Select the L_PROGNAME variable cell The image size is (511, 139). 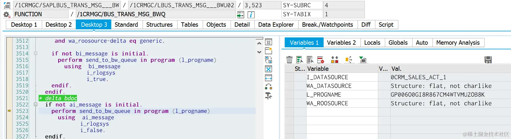point(342,95)
